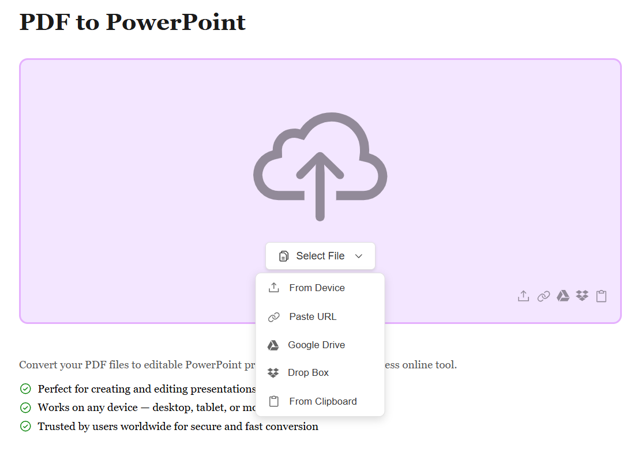Click the upload-from-device icon in the drop zone icon row
Viewport: 638px width, 460px height.
point(523,296)
